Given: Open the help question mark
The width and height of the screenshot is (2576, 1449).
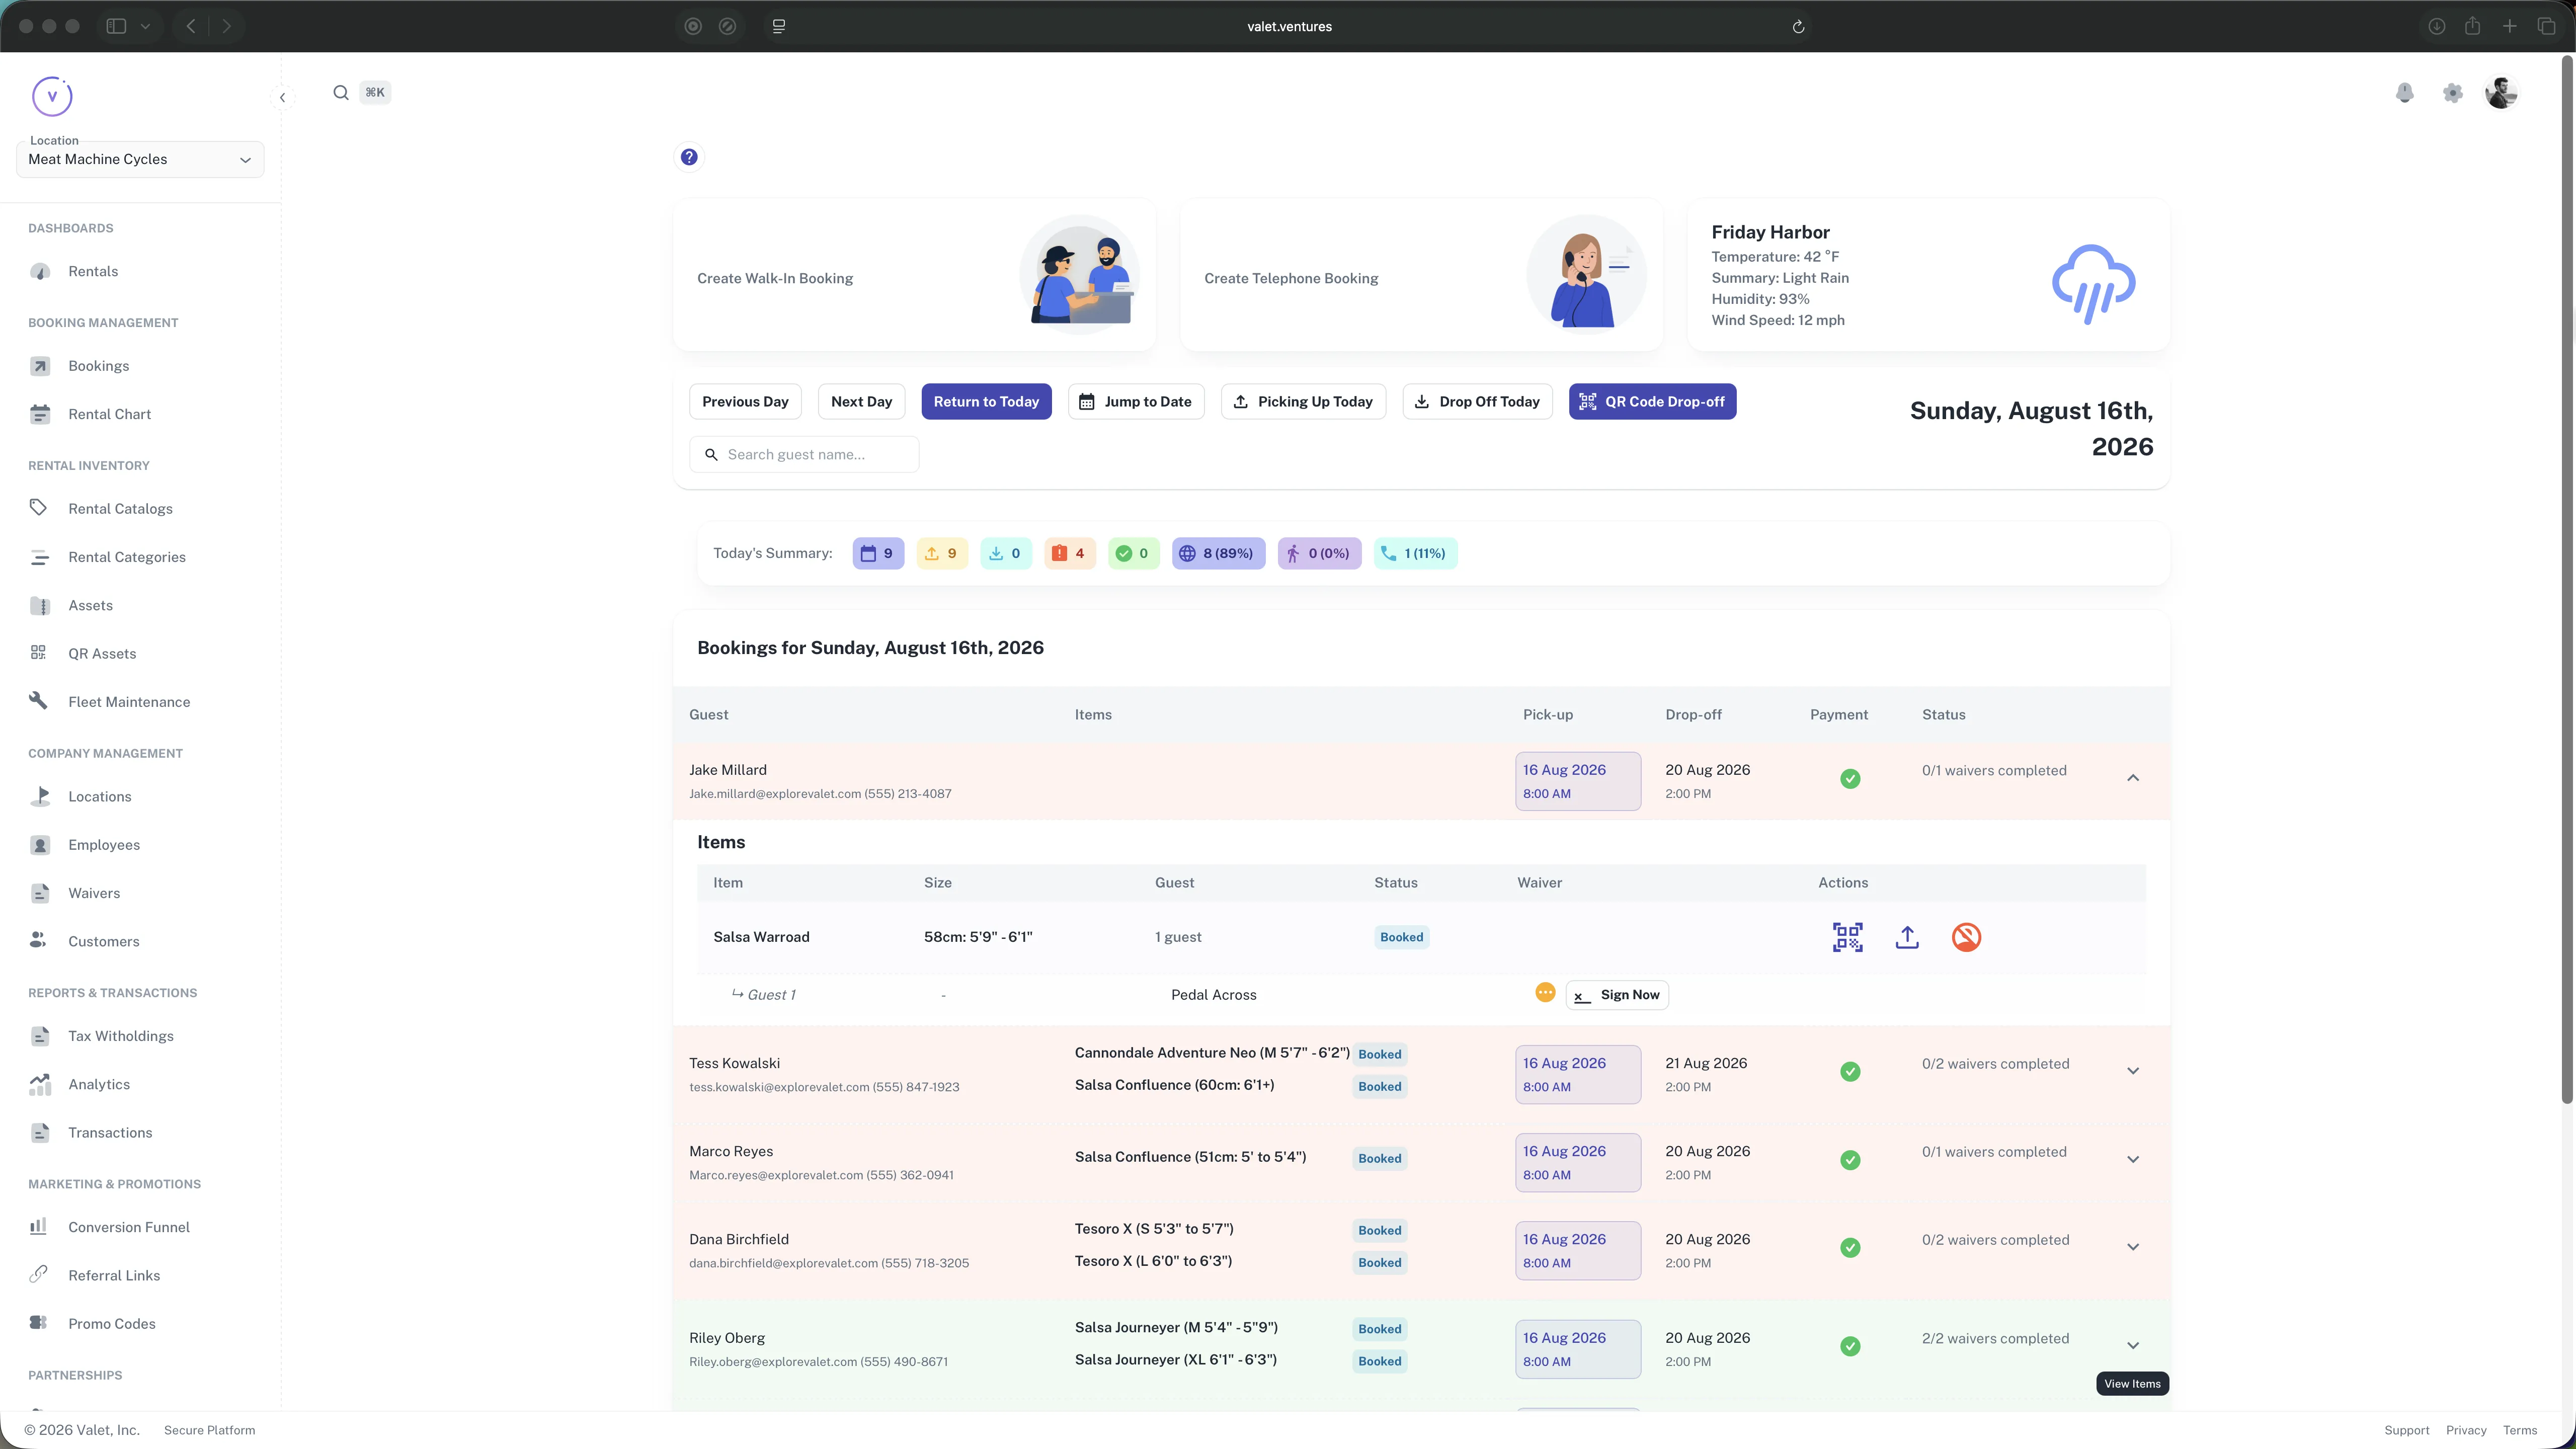Looking at the screenshot, I should 689,157.
